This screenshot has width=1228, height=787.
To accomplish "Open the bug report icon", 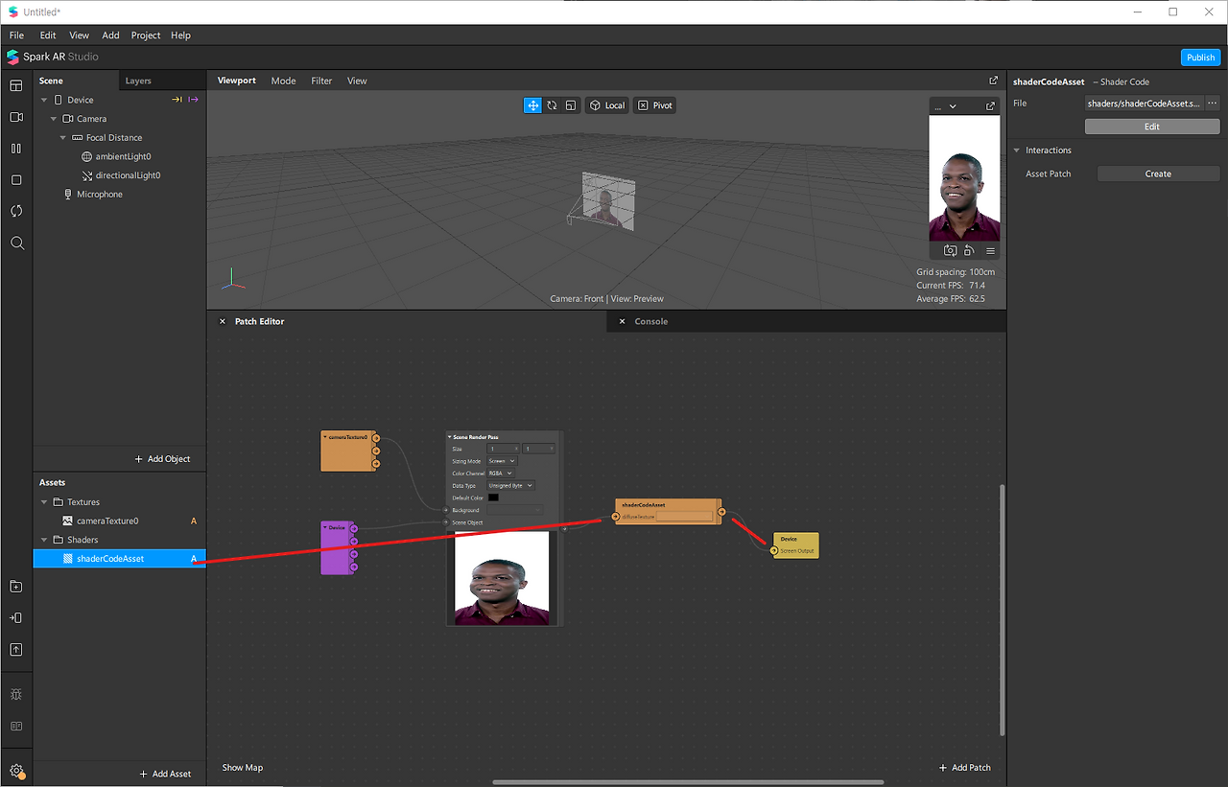I will coord(16,694).
